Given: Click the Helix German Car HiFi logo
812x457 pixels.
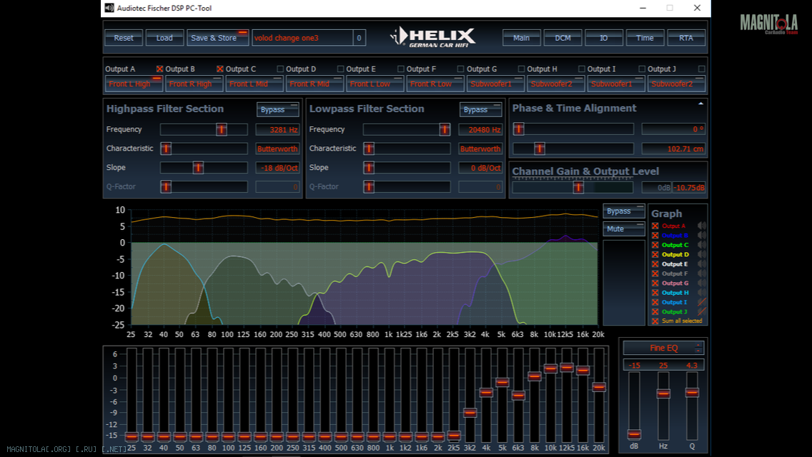Looking at the screenshot, I should [x=433, y=37].
